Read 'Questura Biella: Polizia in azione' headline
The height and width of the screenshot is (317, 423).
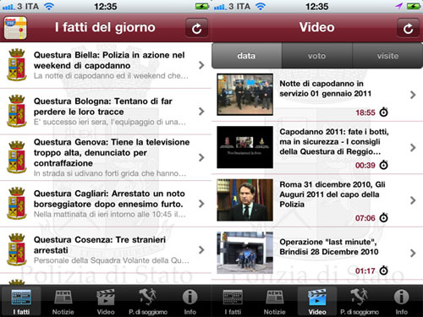(109, 60)
